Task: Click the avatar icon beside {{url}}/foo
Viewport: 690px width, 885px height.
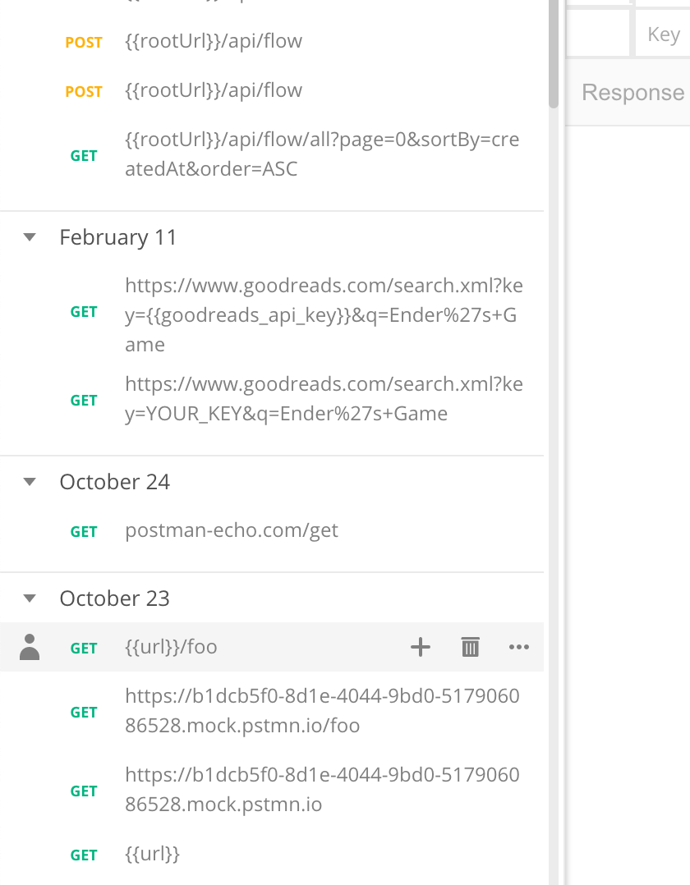Action: pos(30,647)
